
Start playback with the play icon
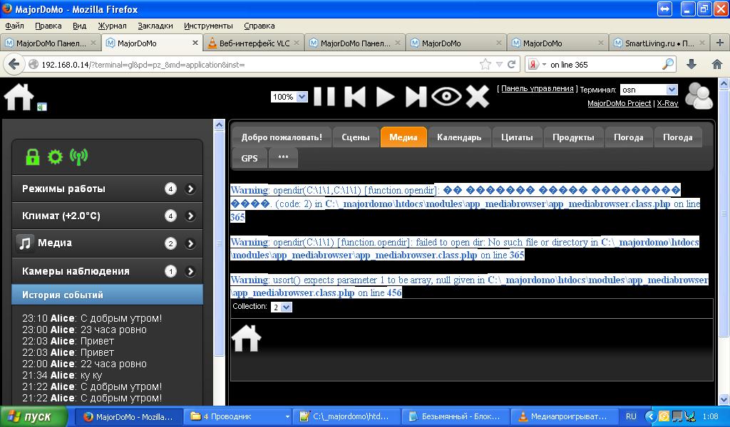[x=385, y=97]
